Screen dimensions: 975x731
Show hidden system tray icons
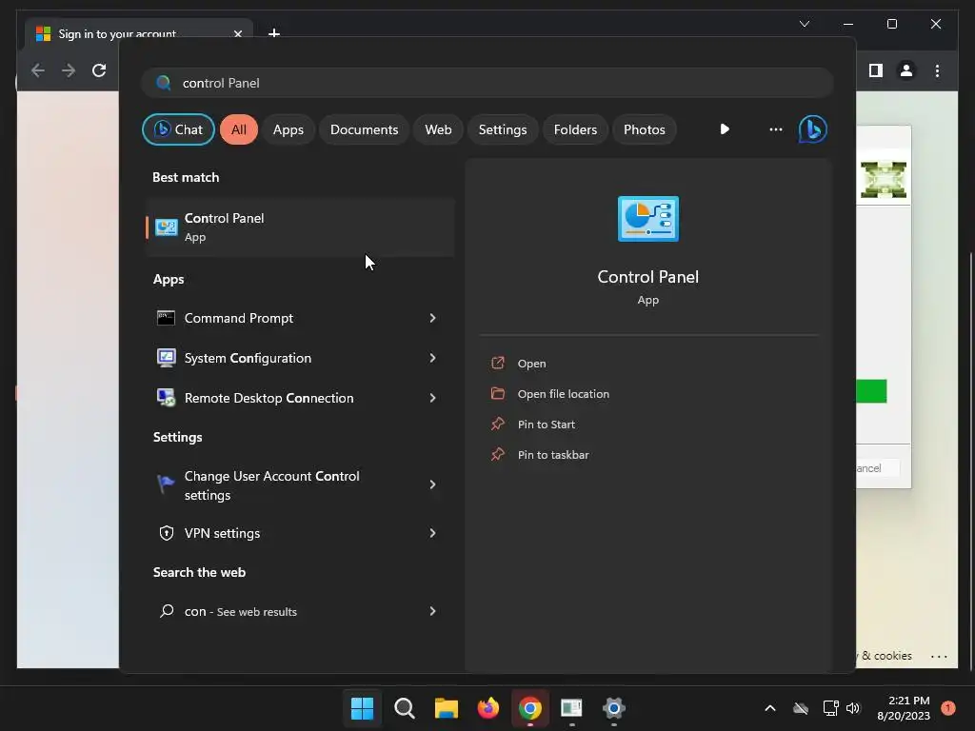tap(769, 708)
